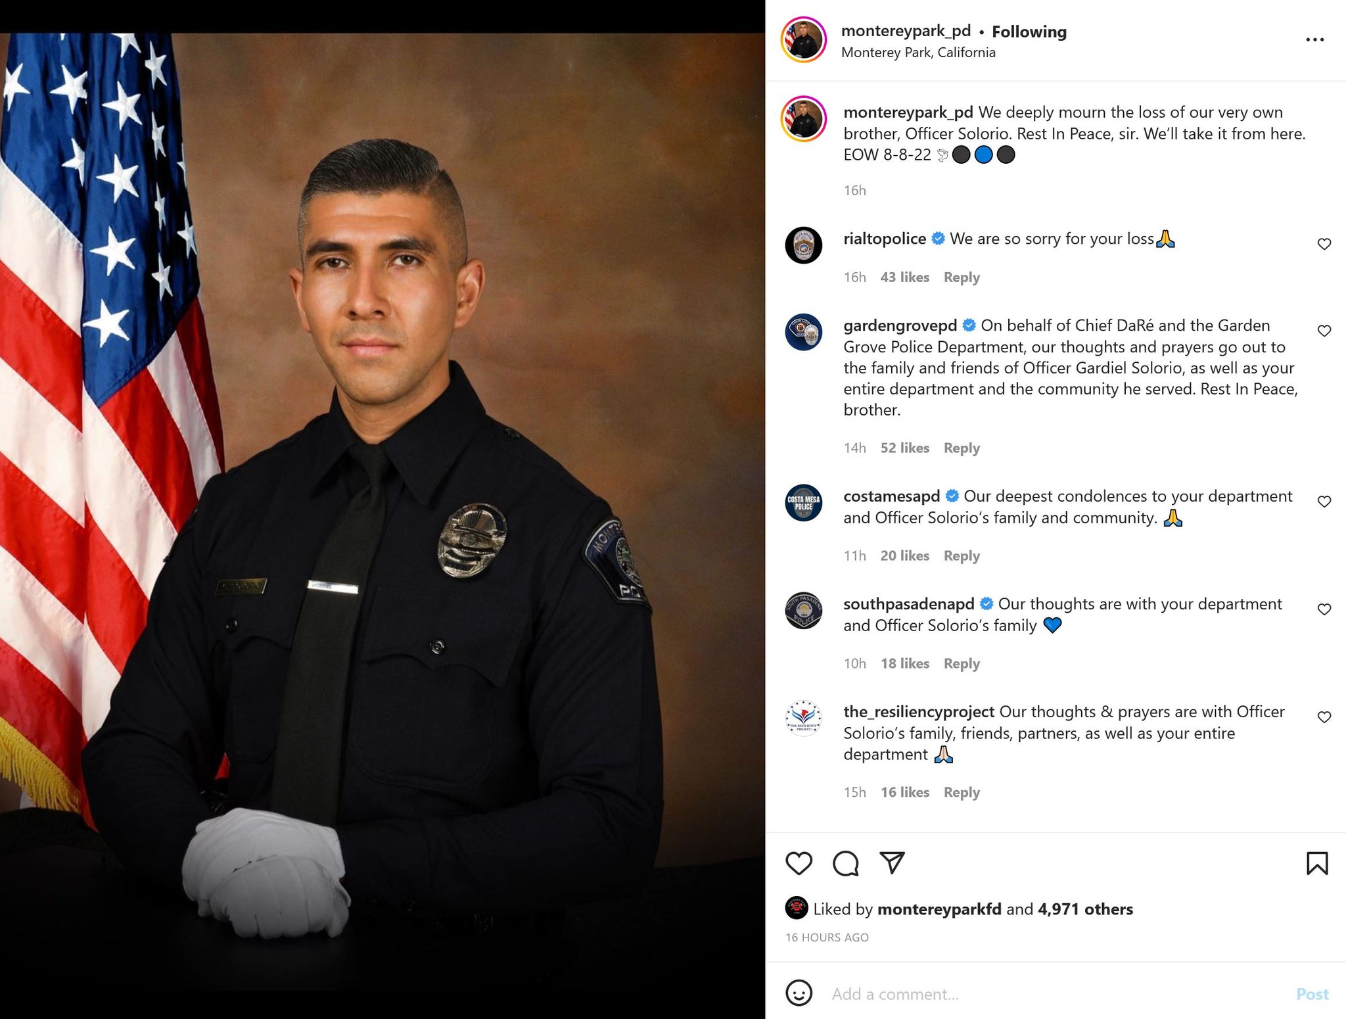1346x1019 pixels.
Task: Share post via paper plane icon
Action: tap(892, 863)
